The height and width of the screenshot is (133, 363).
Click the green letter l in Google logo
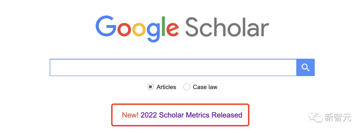tap(163, 26)
